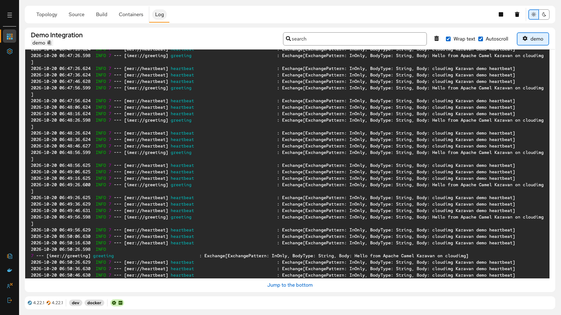Stop the running project with the square icon
This screenshot has width=561, height=315.
point(501,14)
